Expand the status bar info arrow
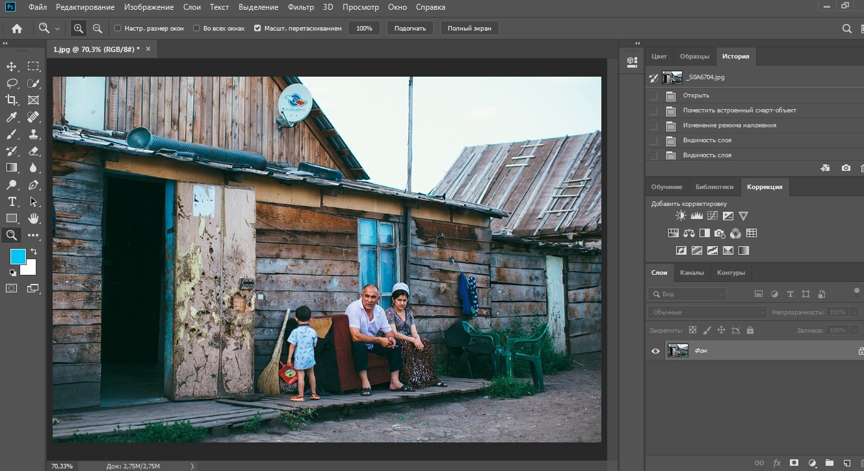The height and width of the screenshot is (471, 864). click(192, 466)
